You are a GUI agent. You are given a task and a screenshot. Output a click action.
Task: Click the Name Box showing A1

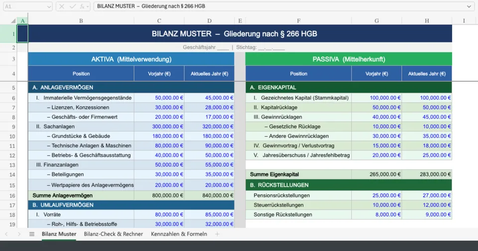pos(27,6)
